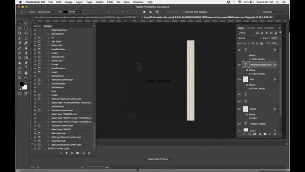Open the Layer menu
The width and height of the screenshot is (305, 172).
point(79,2)
